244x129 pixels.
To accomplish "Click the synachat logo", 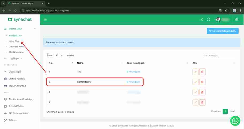I will (x=20, y=19).
